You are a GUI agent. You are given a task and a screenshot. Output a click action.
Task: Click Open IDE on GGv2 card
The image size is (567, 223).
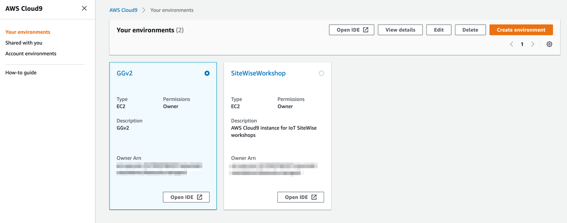[x=186, y=197]
